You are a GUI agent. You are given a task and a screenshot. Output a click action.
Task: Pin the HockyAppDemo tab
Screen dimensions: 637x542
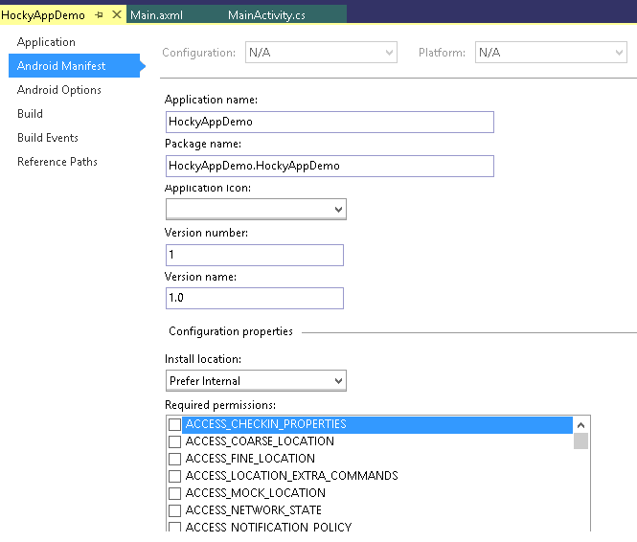point(99,15)
